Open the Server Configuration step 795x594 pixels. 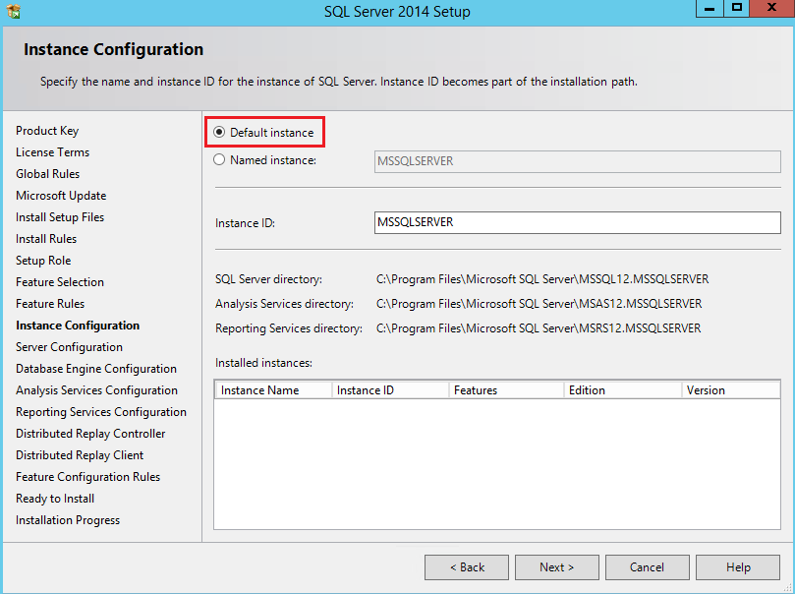(x=69, y=347)
